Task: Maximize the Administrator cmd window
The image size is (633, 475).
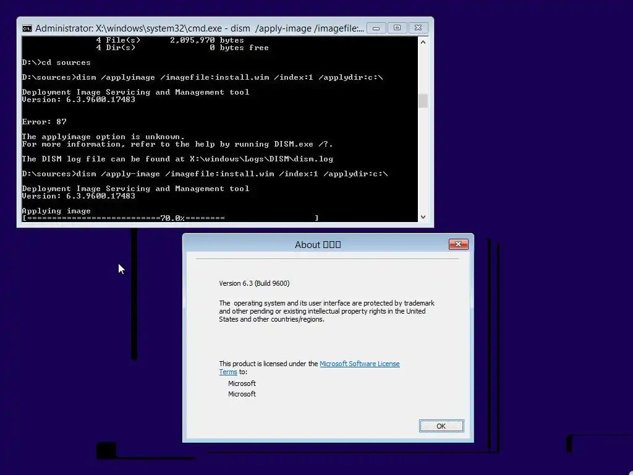Action: click(x=397, y=28)
